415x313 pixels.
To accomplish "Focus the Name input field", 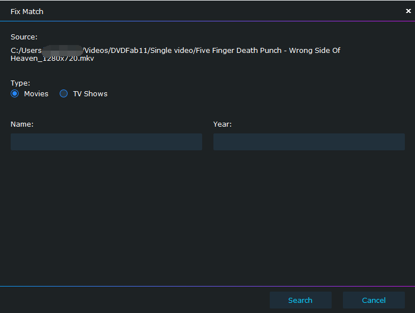I will pos(106,142).
